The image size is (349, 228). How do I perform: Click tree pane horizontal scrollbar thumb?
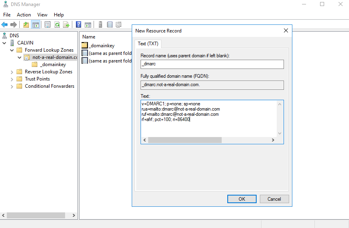(36, 215)
